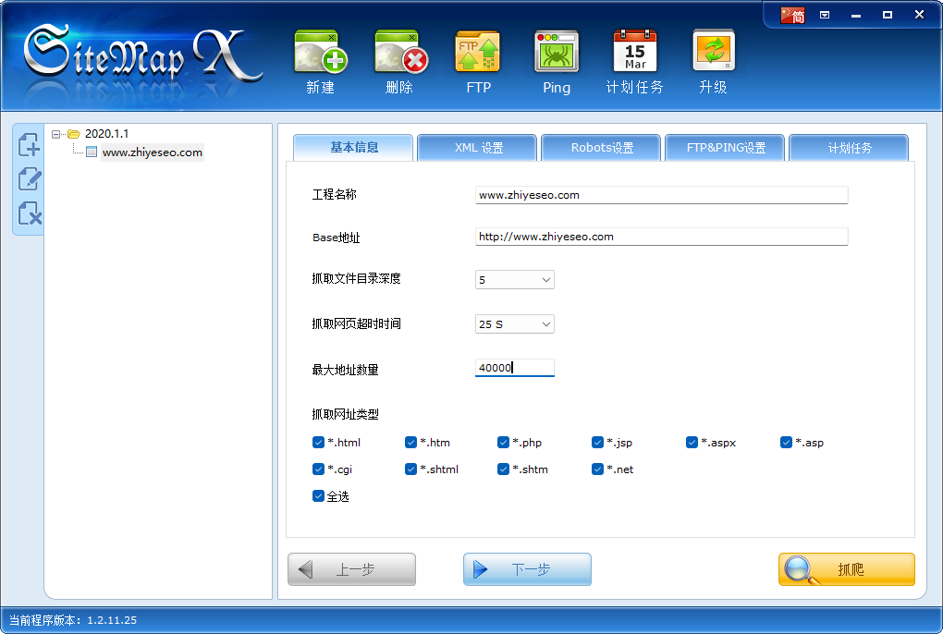Toggle the *.php checkbox
This screenshot has width=943, height=634.
tap(503, 443)
